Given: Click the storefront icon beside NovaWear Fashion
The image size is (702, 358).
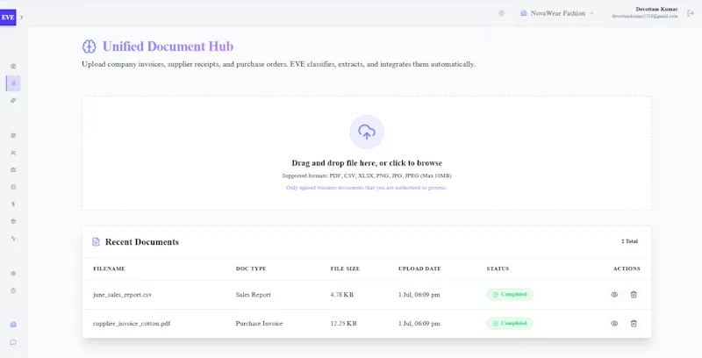Looking at the screenshot, I should (x=523, y=13).
